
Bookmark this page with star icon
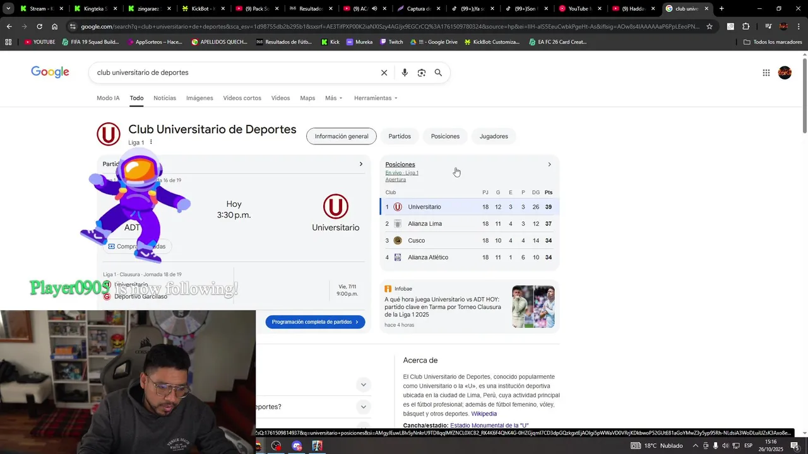710,26
